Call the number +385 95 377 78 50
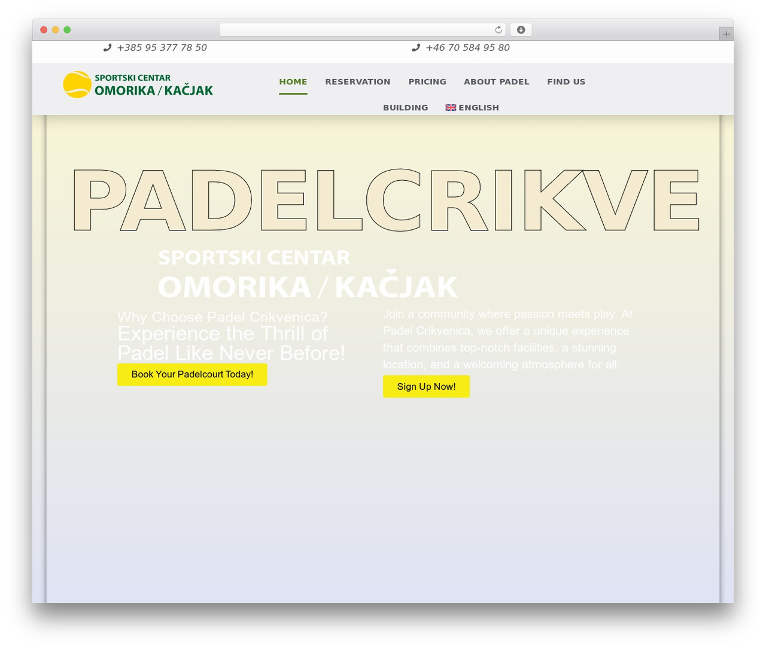Viewport: 766px width, 649px height. (162, 47)
